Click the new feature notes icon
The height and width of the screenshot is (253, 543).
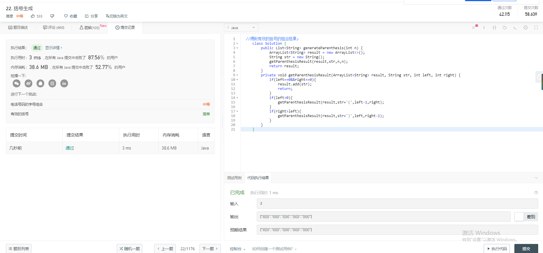click(x=474, y=27)
